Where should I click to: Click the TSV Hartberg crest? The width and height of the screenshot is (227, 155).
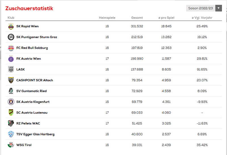coord(11,134)
